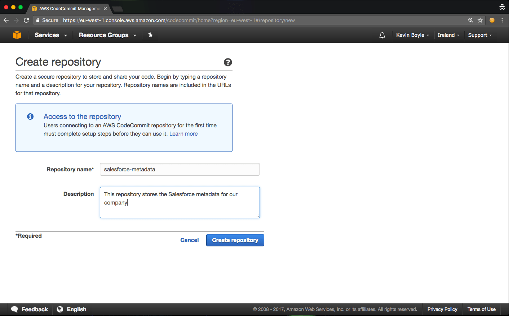Focus the Repository name input field

tap(180, 170)
